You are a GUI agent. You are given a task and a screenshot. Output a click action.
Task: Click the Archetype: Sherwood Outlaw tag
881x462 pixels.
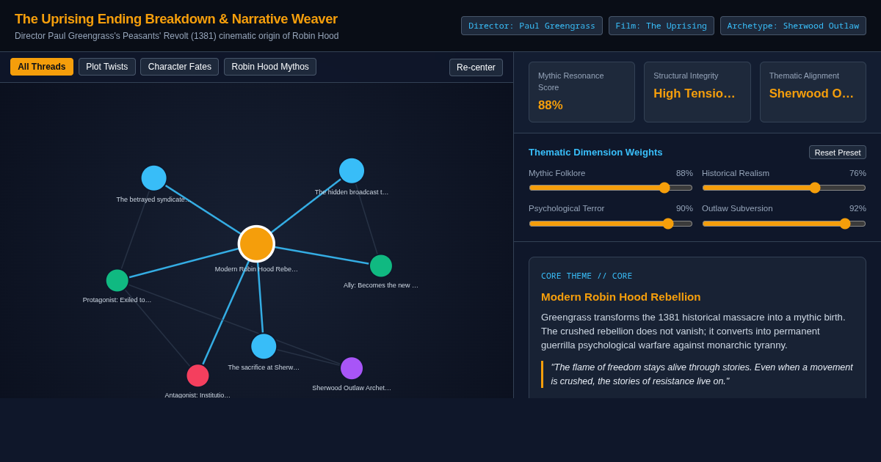tap(793, 26)
